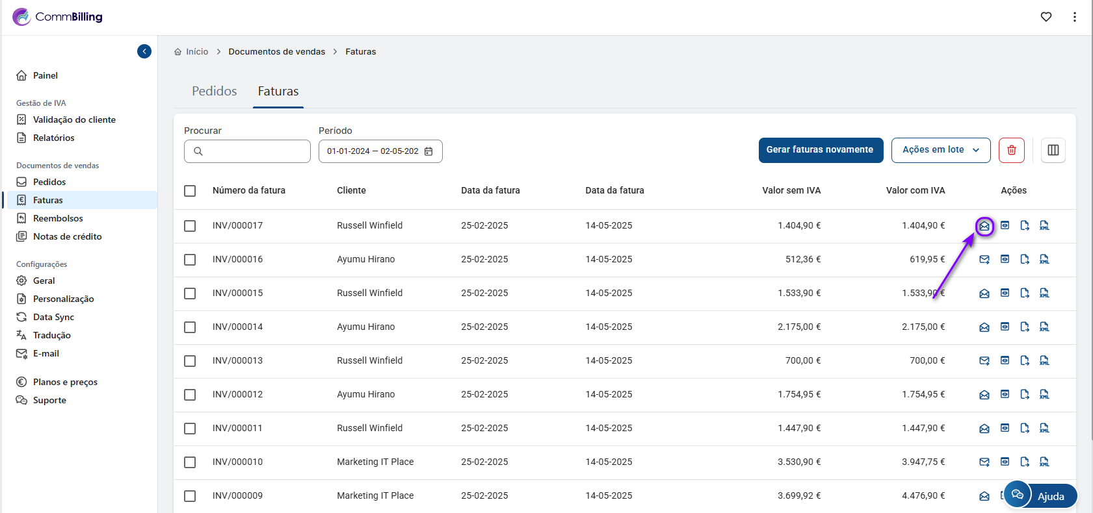
Task: Switch to the Pedidos tab
Action: 214,92
